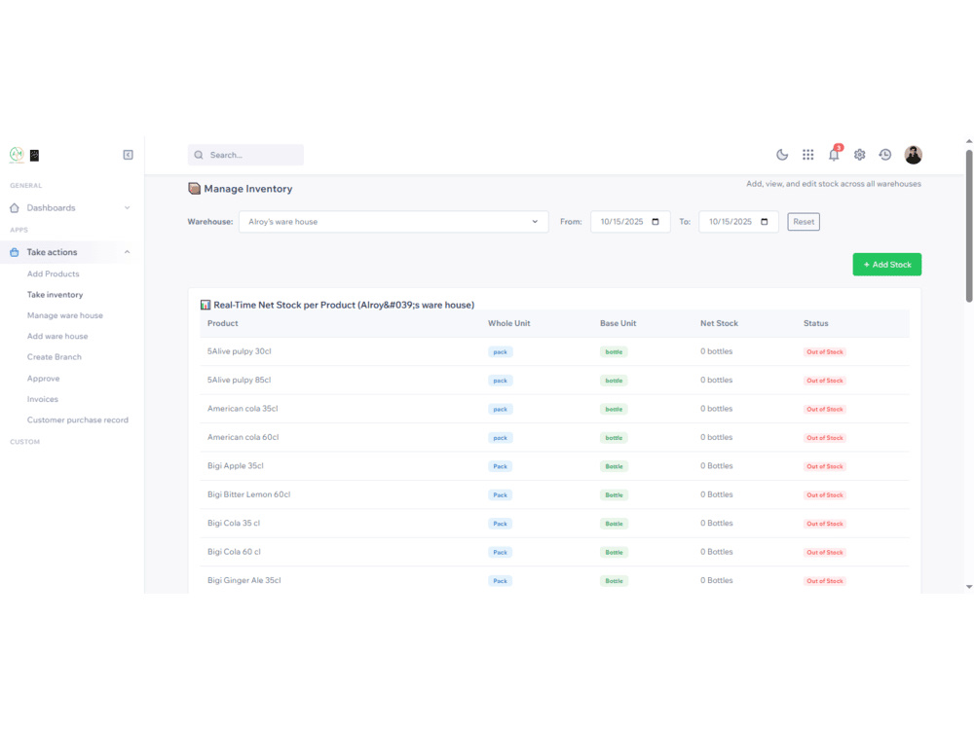Viewport: 974px width, 730px height.
Task: Toggle dark mode moon icon
Action: 782,155
